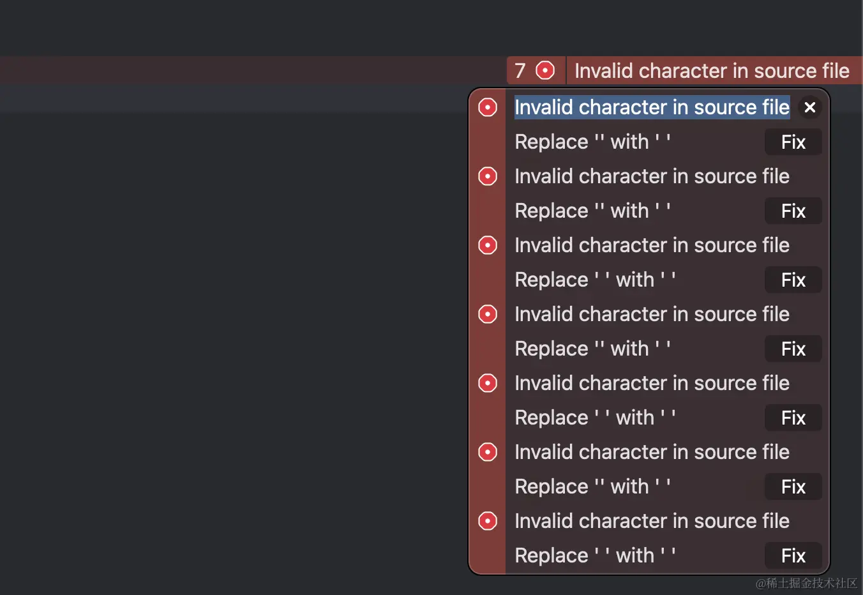
Task: Click the banner's 'Invalid character in source file' message
Action: point(712,70)
